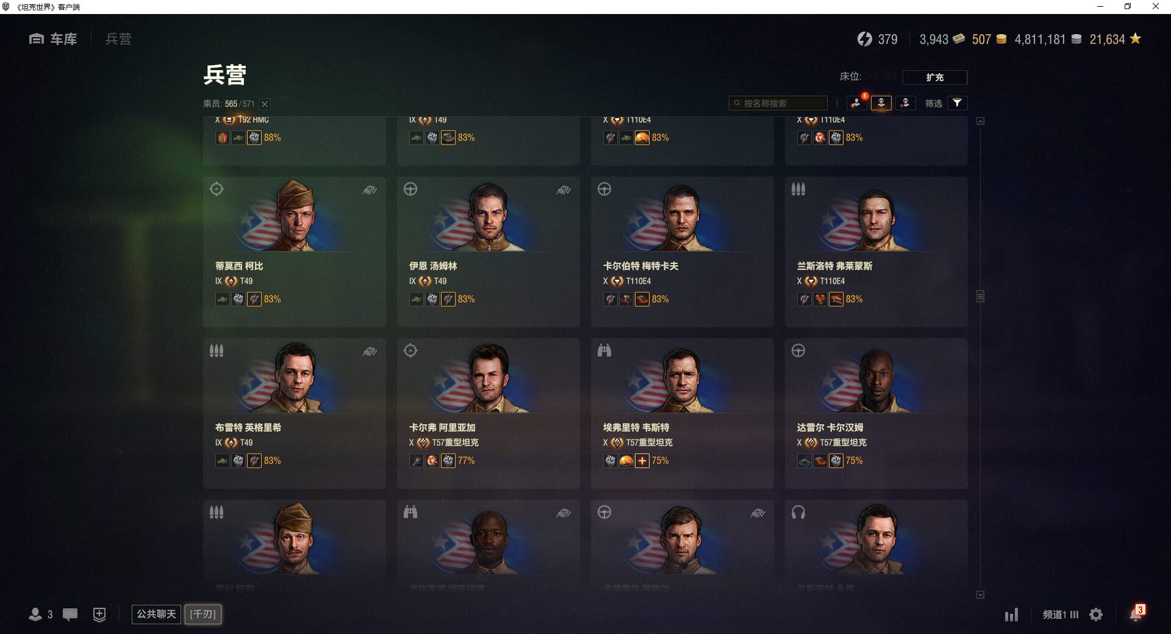Open the 筛选 funnel filter dropdown
This screenshot has height=634, width=1171.
coord(958,103)
